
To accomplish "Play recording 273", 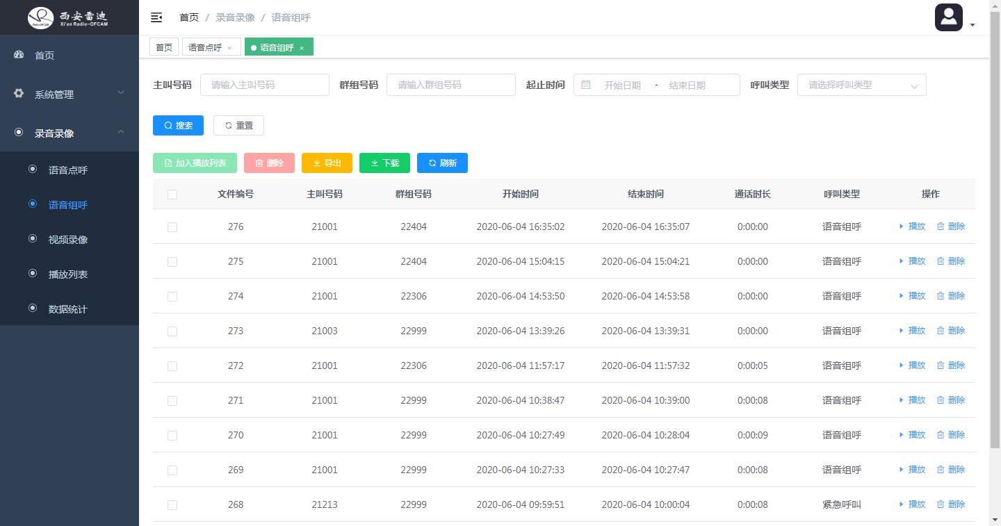I will [x=913, y=331].
